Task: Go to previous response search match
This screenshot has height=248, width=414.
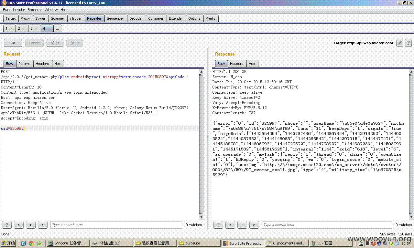Action: pyautogui.click(x=230, y=225)
